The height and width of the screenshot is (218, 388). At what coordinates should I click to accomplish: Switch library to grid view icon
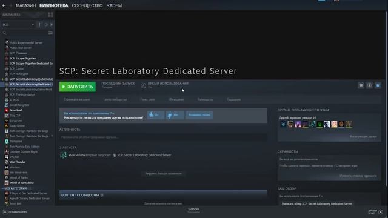(x=50, y=15)
